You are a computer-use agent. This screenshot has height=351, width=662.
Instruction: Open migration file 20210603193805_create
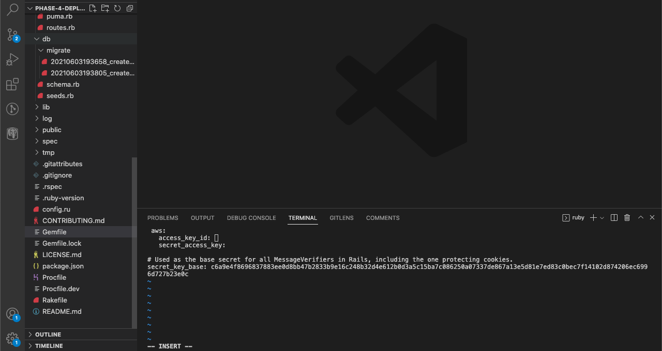click(x=81, y=73)
